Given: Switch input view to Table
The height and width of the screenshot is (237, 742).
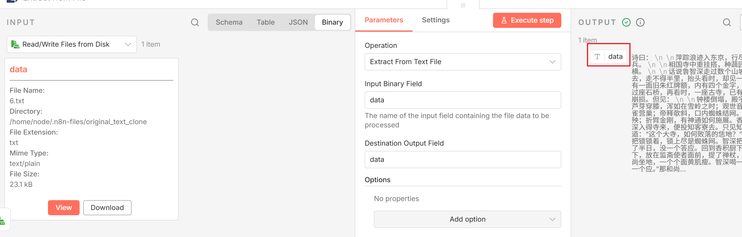Looking at the screenshot, I should coord(265,22).
